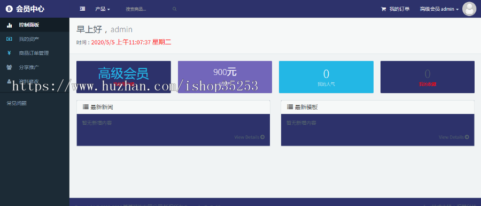Viewport: 481px width, 206px height.
Task: Expand the 高级会员 admin user menu
Action: click(439, 9)
